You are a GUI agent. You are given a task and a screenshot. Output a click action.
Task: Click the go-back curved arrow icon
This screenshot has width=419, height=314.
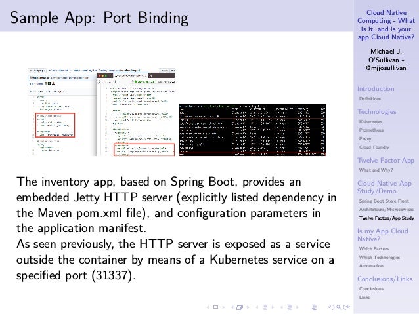point(331,307)
